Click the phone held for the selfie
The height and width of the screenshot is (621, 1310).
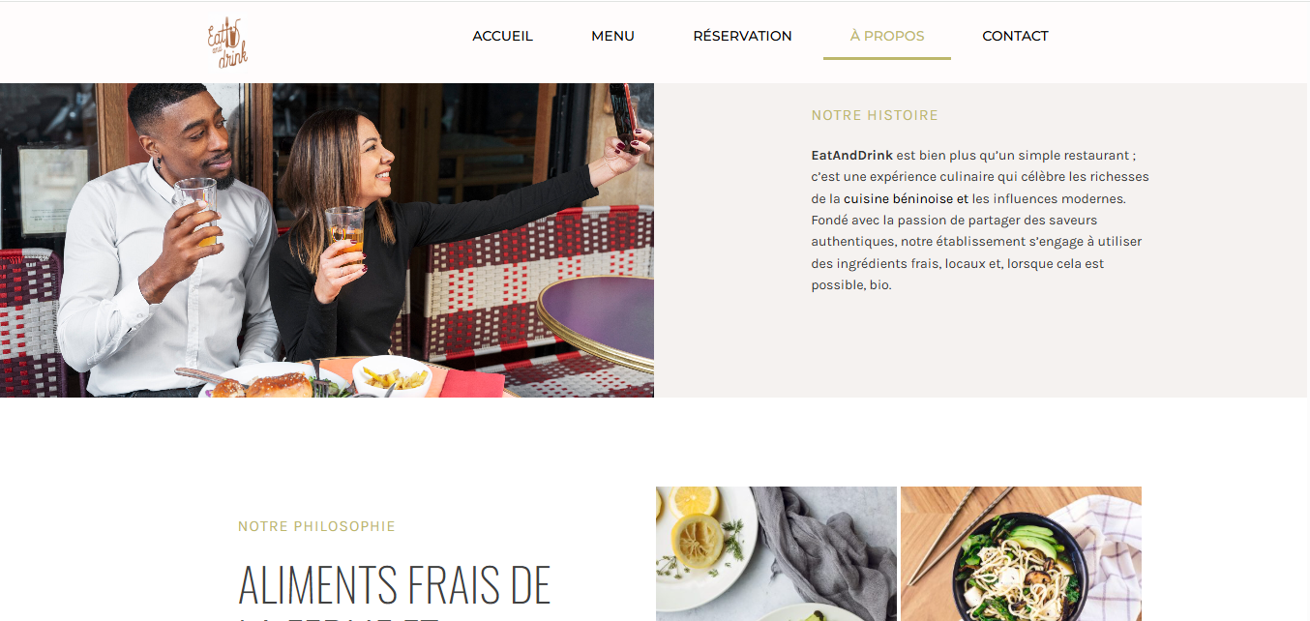click(x=624, y=114)
